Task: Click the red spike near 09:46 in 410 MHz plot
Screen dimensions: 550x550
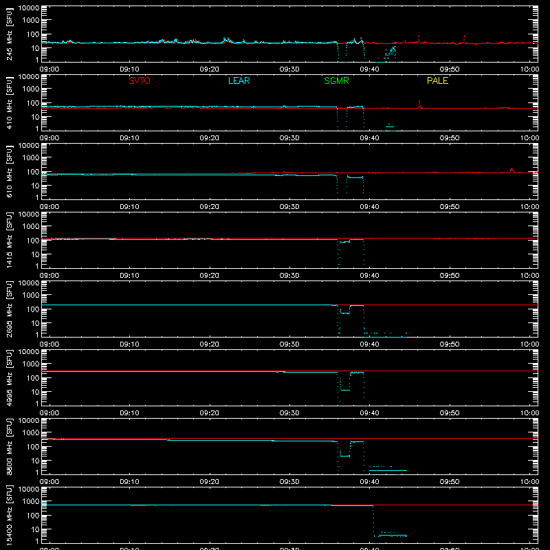Action: tap(419, 104)
